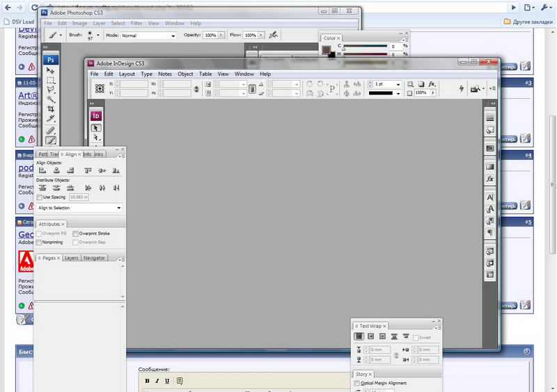The image size is (557, 392).
Task: Open the Photoshop Filter menu
Action: [x=136, y=23]
